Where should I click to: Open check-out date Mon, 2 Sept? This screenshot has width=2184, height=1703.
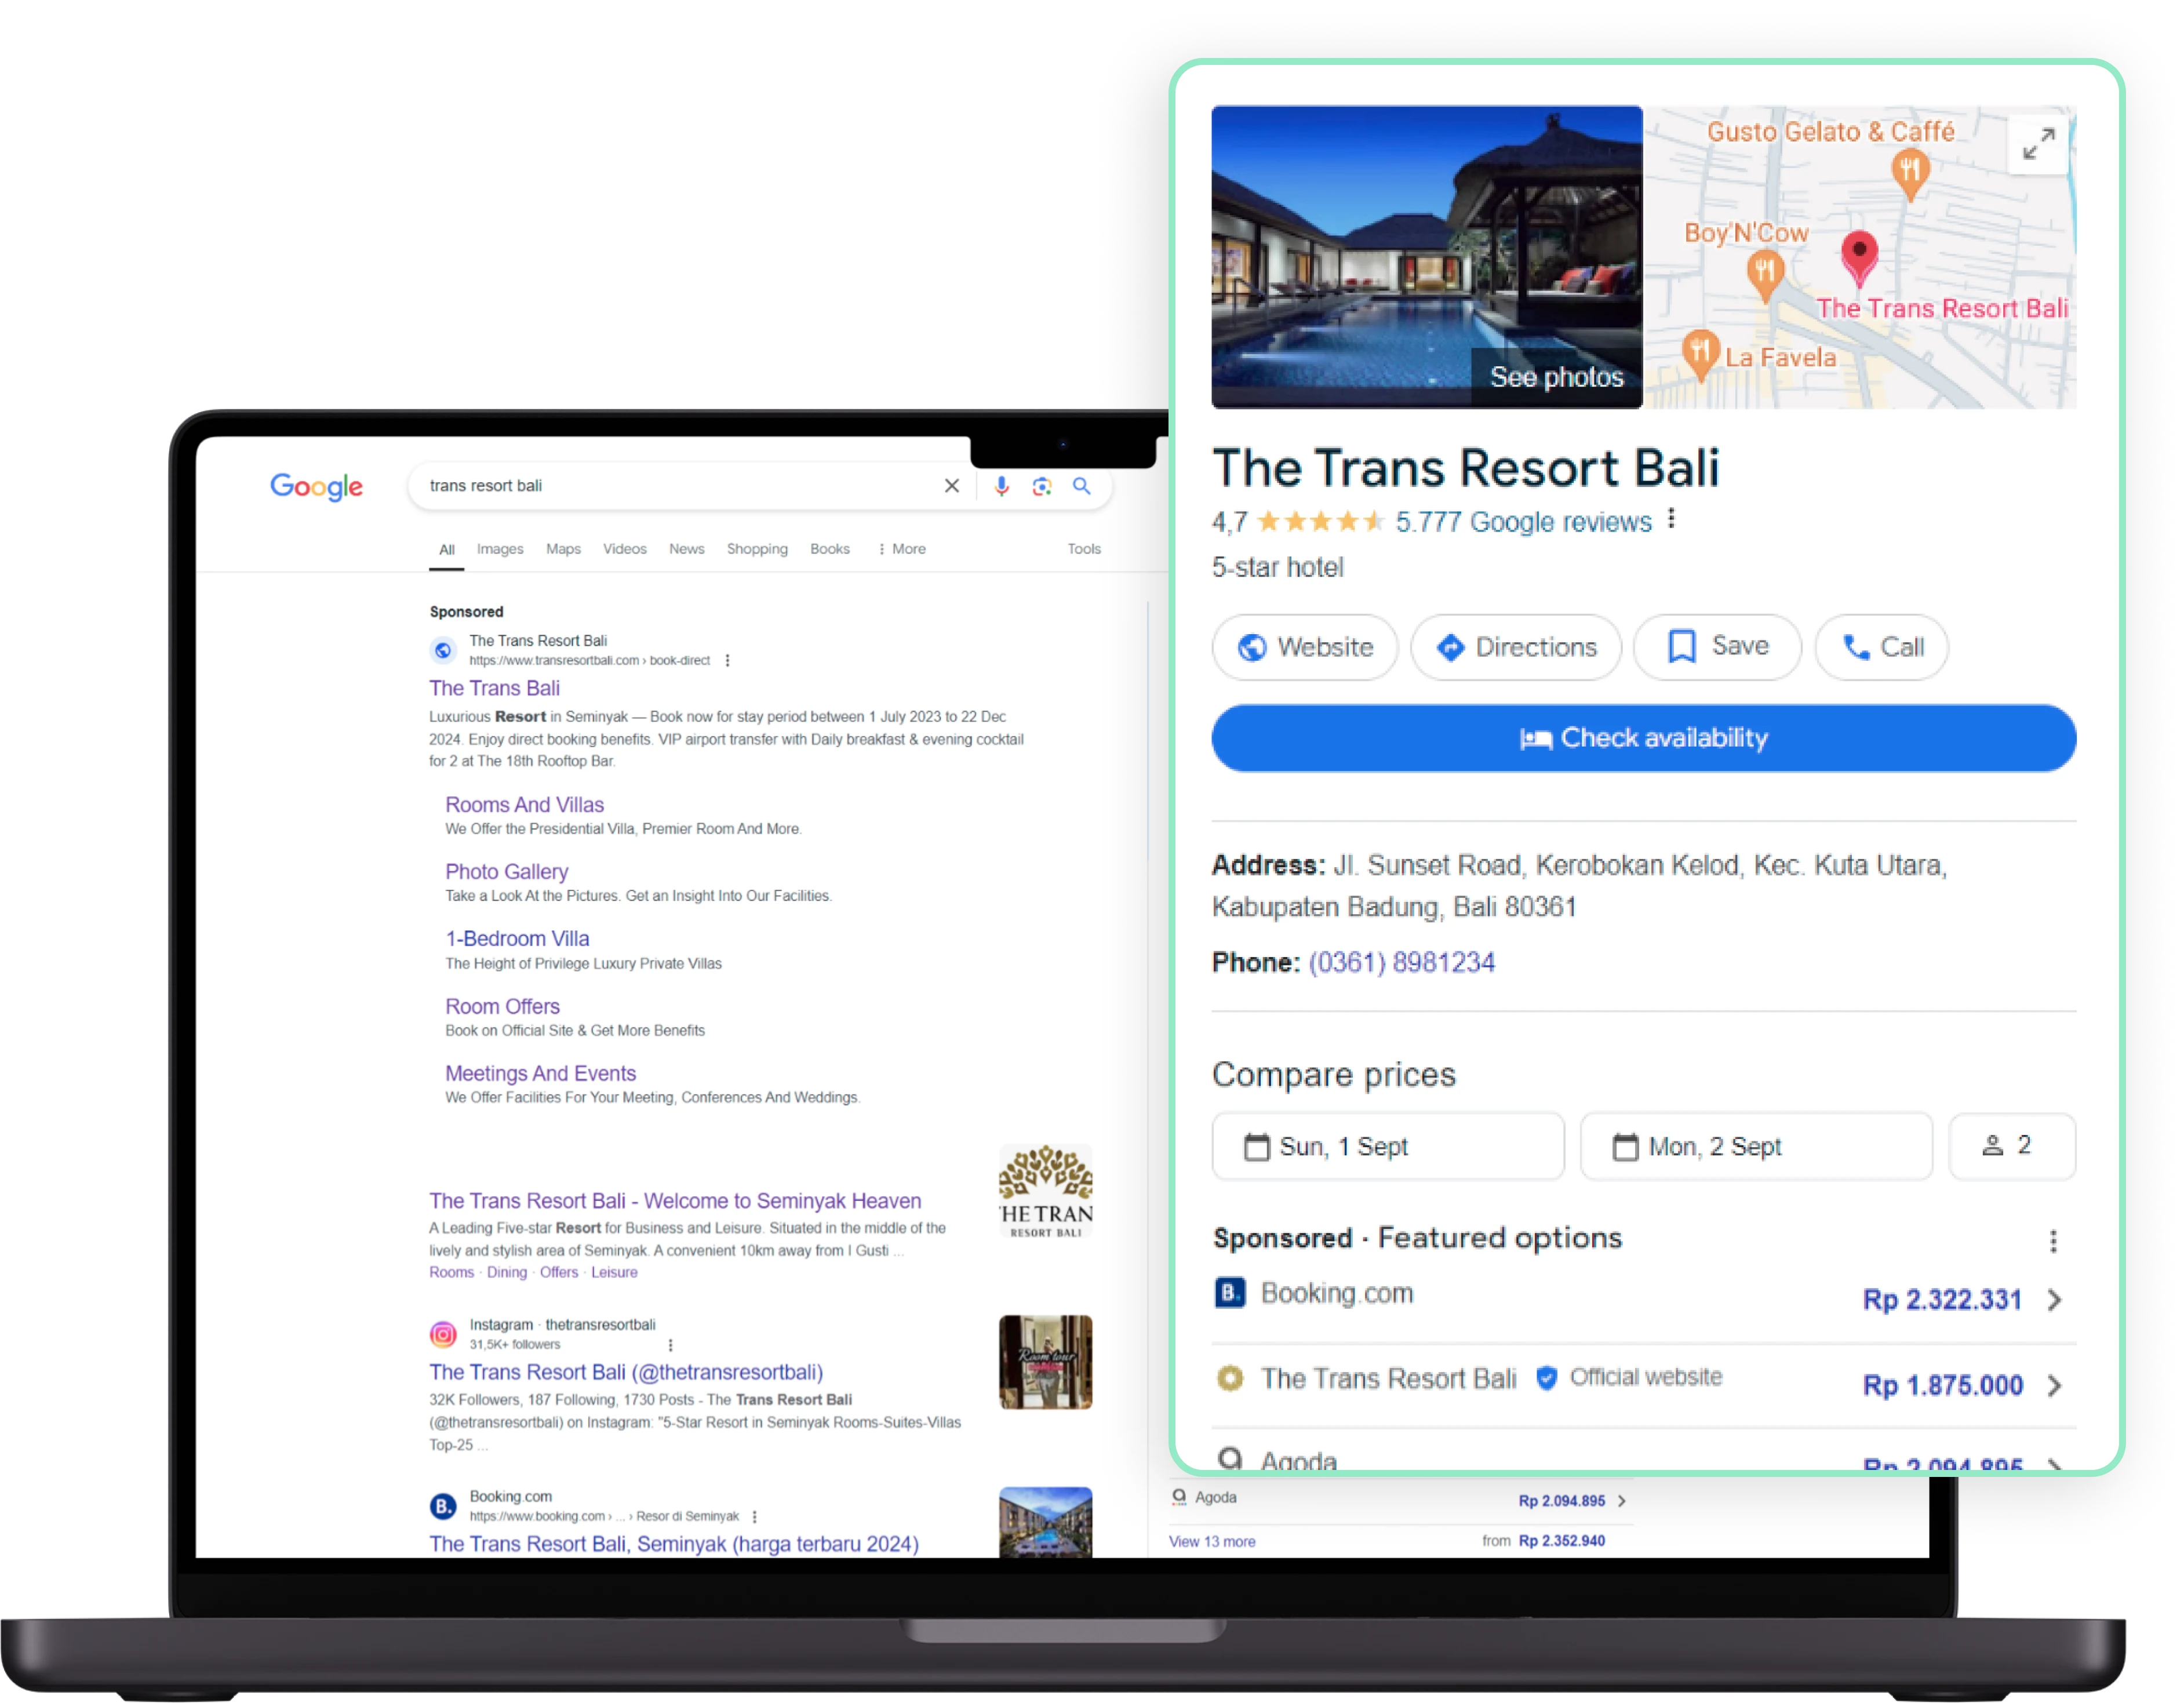point(1756,1146)
